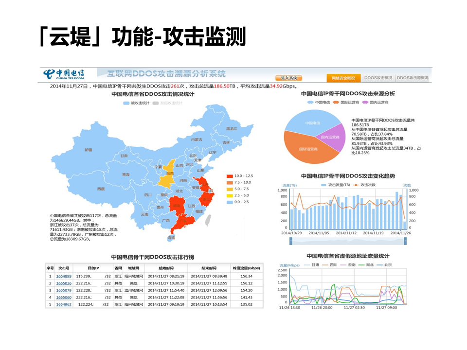Toggle the 攻击次数 series legend
The height and width of the screenshot is (350, 467).
point(364,185)
